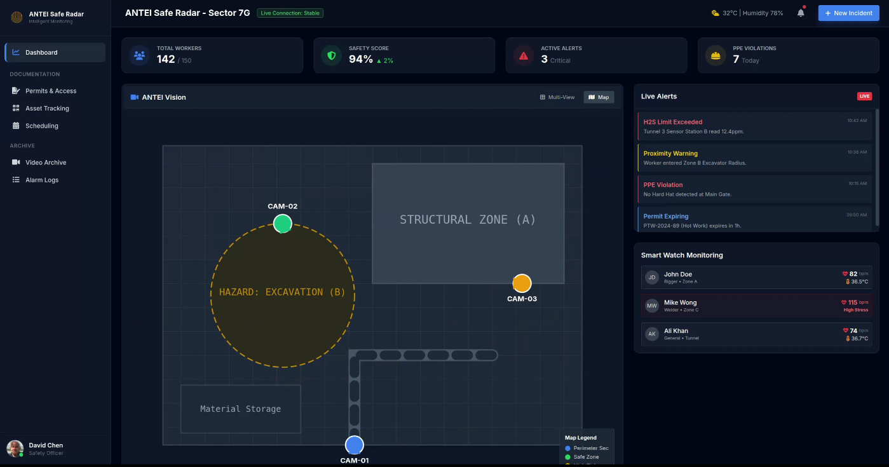
Task: Open David Chen's profile avatar
Action: [x=15, y=449]
